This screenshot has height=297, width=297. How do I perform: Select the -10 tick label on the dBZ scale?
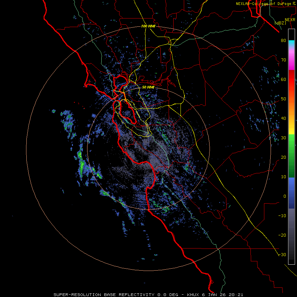282,216
